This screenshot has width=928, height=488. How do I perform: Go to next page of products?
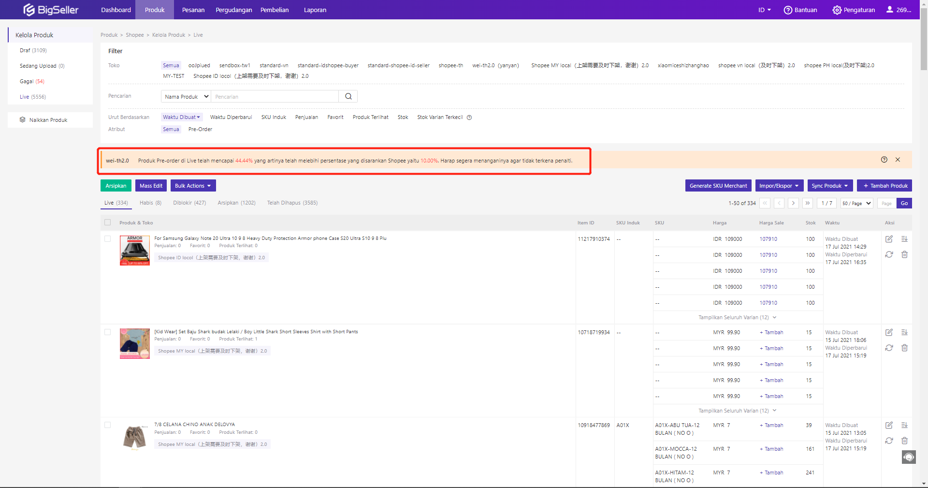(793, 203)
